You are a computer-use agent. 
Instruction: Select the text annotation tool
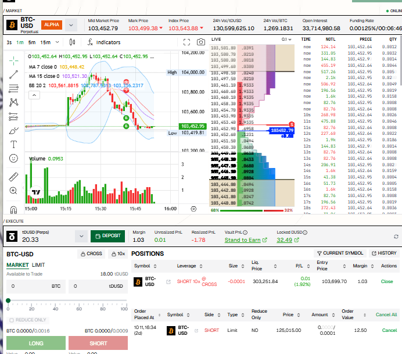(x=13, y=144)
